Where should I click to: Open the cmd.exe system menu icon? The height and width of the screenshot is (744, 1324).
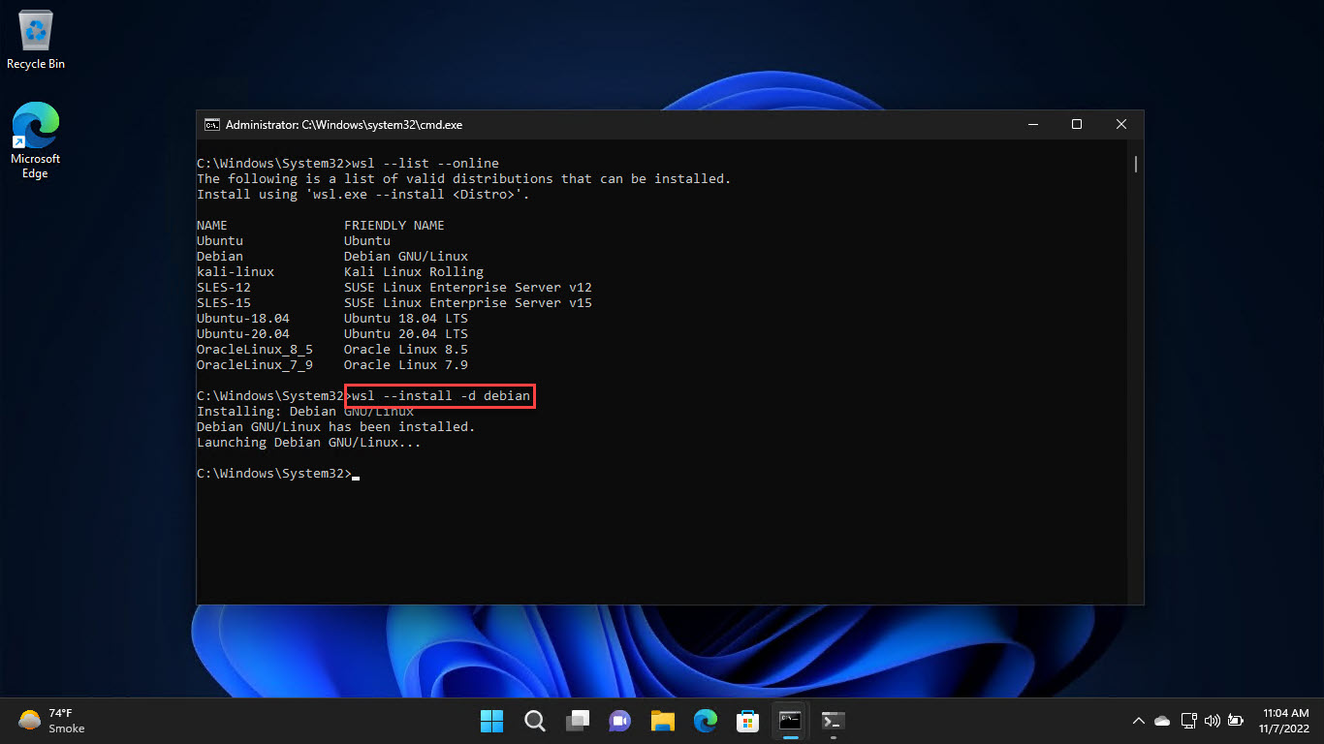coord(211,124)
